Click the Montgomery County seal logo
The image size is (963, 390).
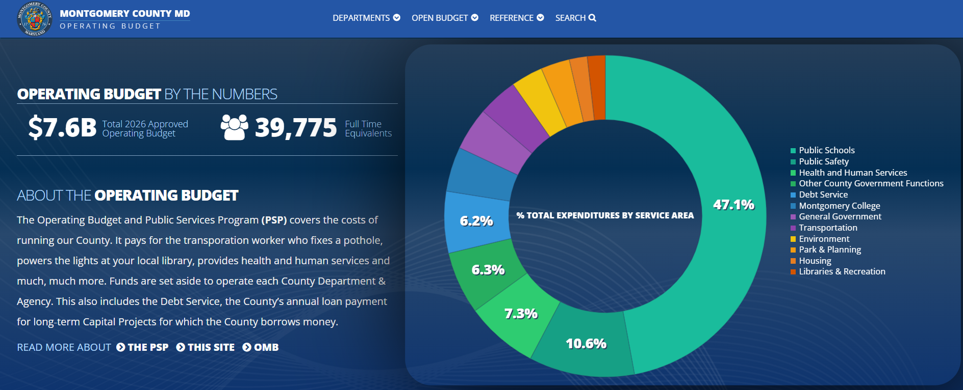pos(35,19)
